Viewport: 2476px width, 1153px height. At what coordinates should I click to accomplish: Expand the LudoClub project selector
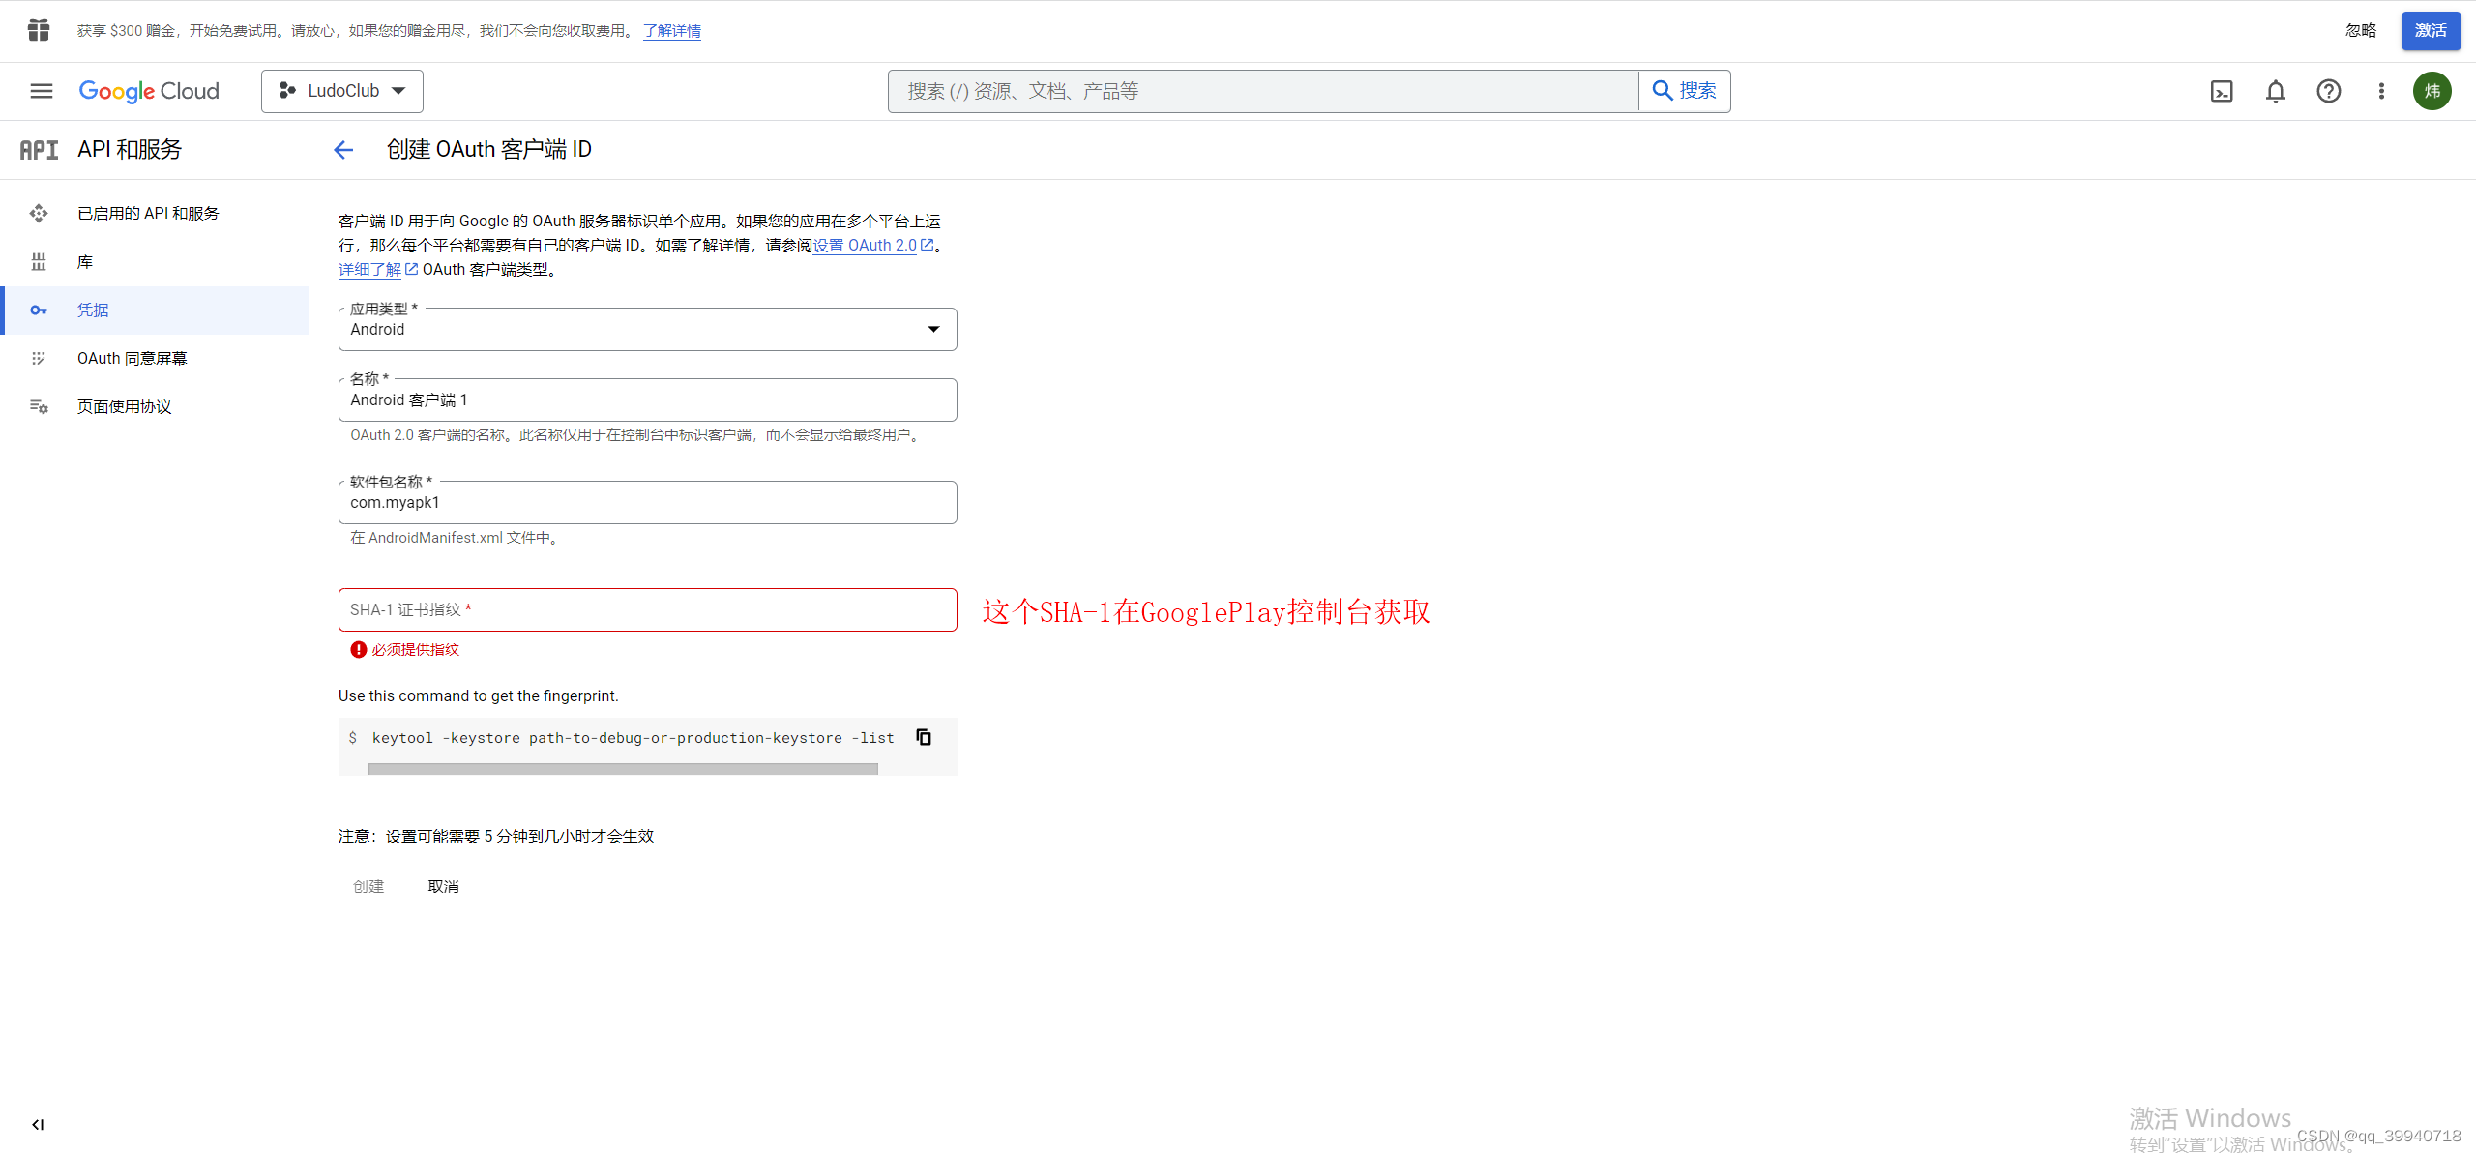[342, 91]
